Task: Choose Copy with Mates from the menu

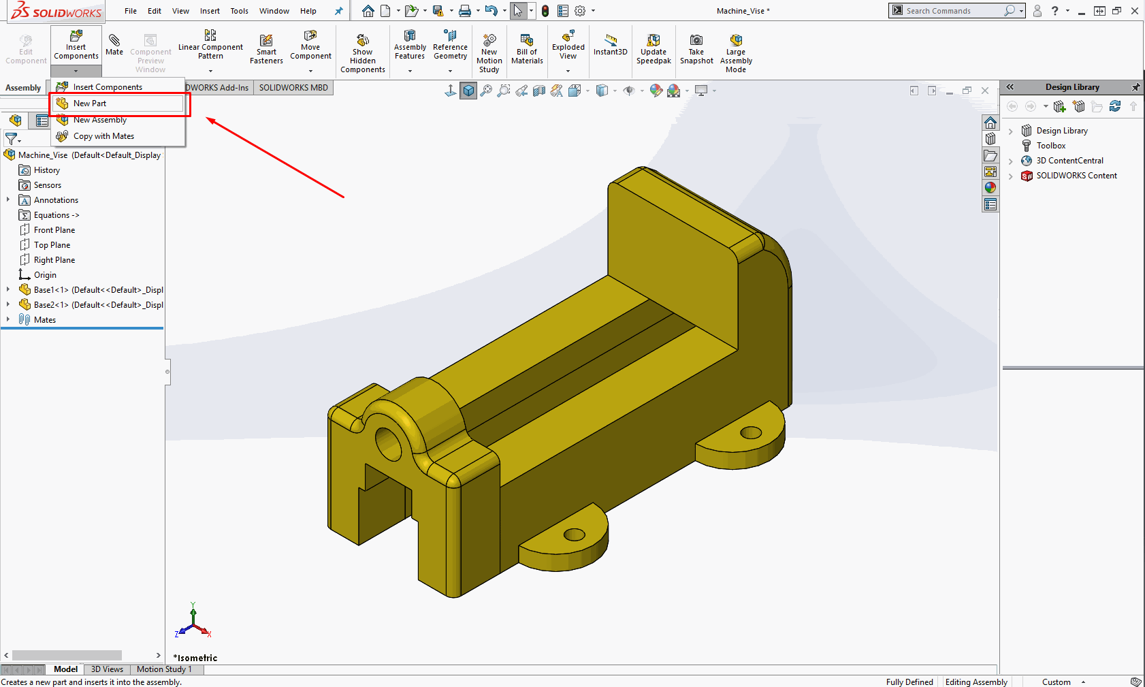Action: pos(103,136)
